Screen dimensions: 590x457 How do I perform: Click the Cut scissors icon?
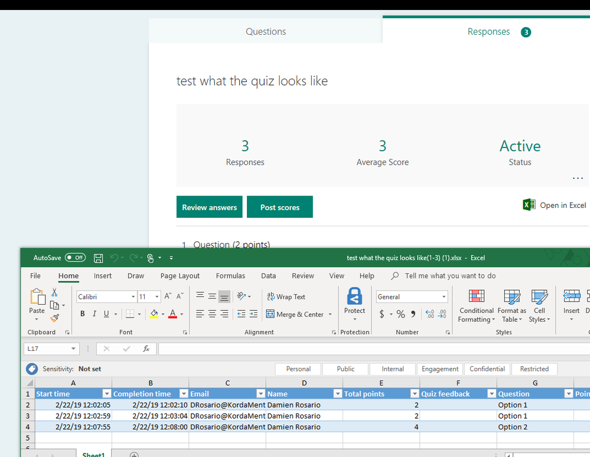click(54, 292)
